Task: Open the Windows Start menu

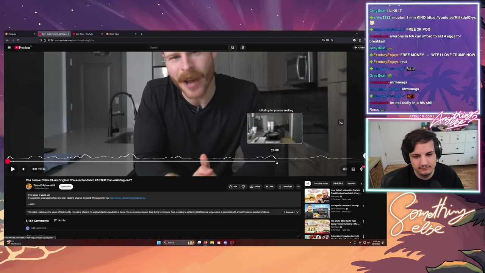Action: 159,243
